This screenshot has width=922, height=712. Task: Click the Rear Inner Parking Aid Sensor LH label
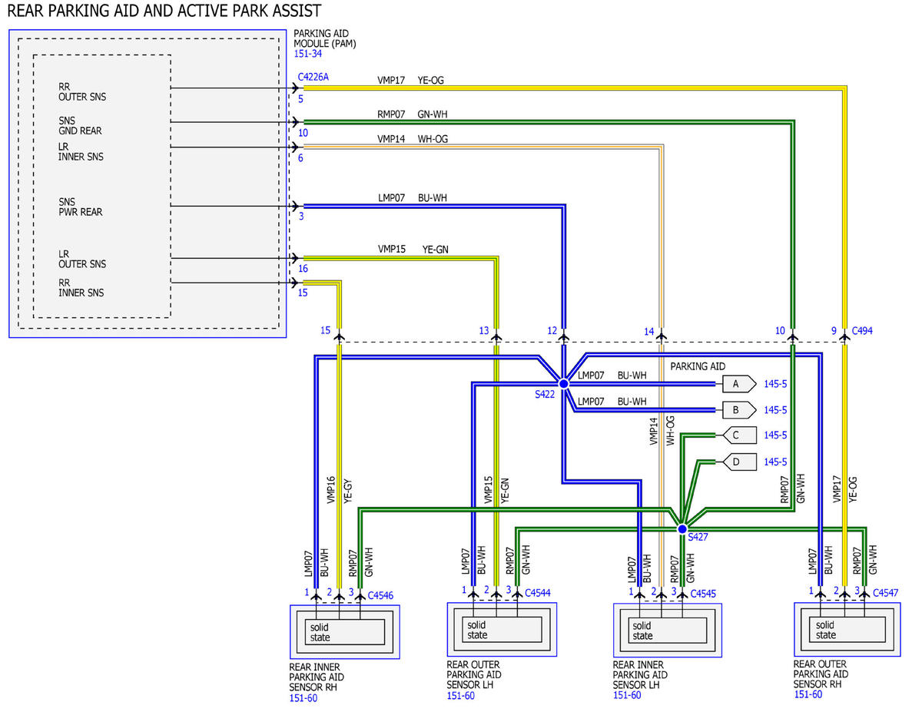[x=640, y=674]
